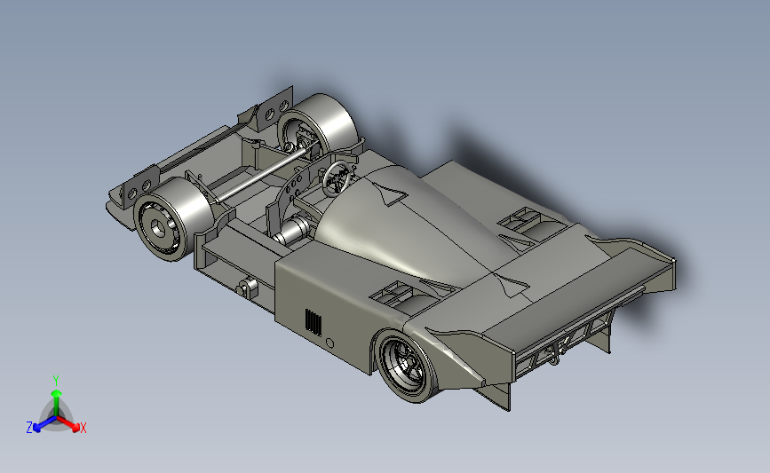Screen dimensions: 770x473
Task: Select the steering wheel in the cockpit
Action: pyautogui.click(x=337, y=178)
